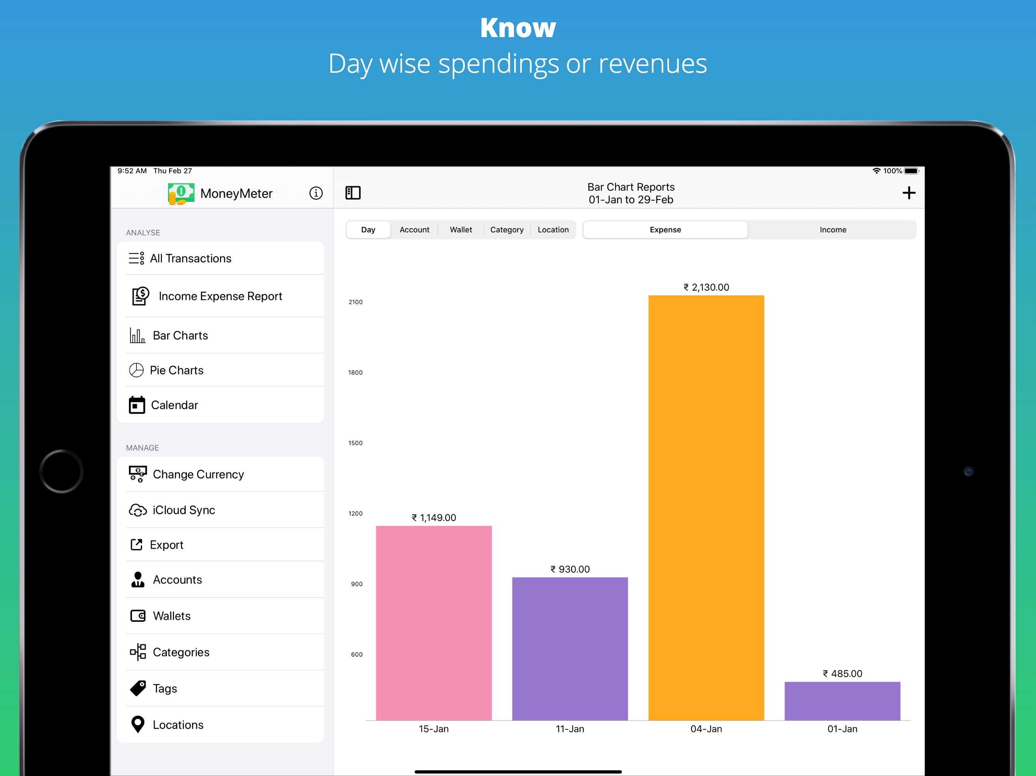The image size is (1036, 776).
Task: Click the orange 04-Jan bar
Action: [x=705, y=508]
